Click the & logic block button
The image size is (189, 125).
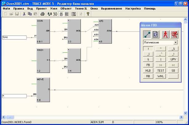pyautogui.click(x=148, y=59)
